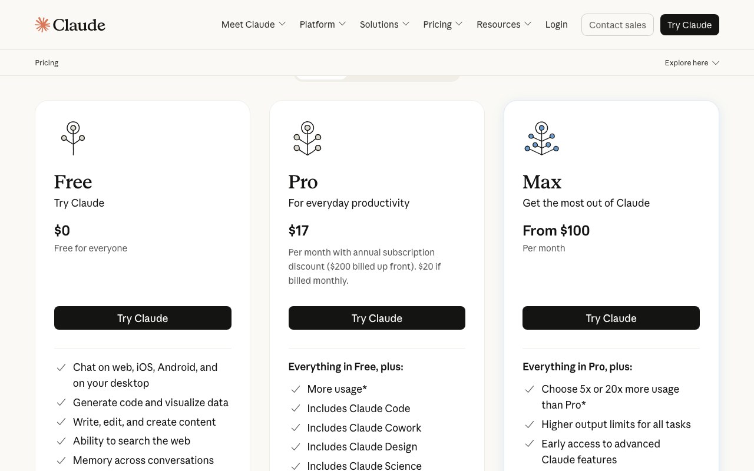Click the Max plan blue-node illustration
The width and height of the screenshot is (754, 471).
[542, 138]
